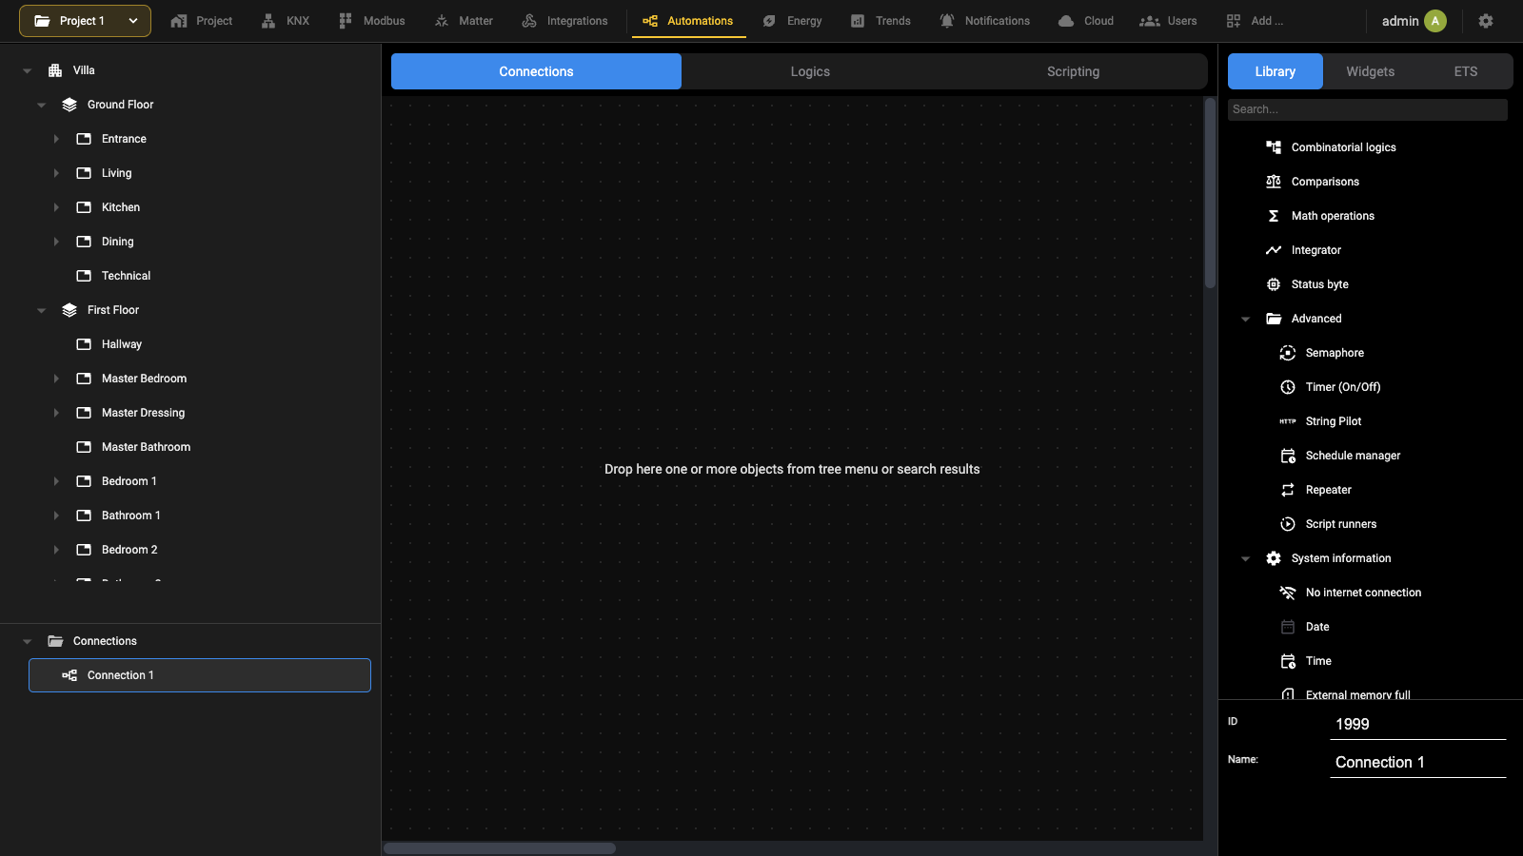Open the Notifications section
Screen dimensions: 1523x856
point(984,21)
